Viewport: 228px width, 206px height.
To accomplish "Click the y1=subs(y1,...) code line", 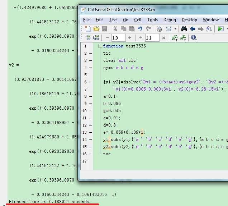I will click(x=166, y=139).
